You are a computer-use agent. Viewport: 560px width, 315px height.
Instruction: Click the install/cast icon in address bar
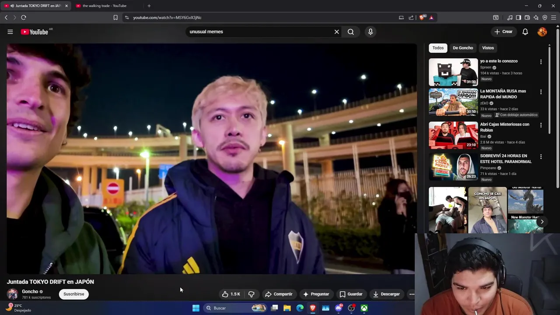point(401,17)
